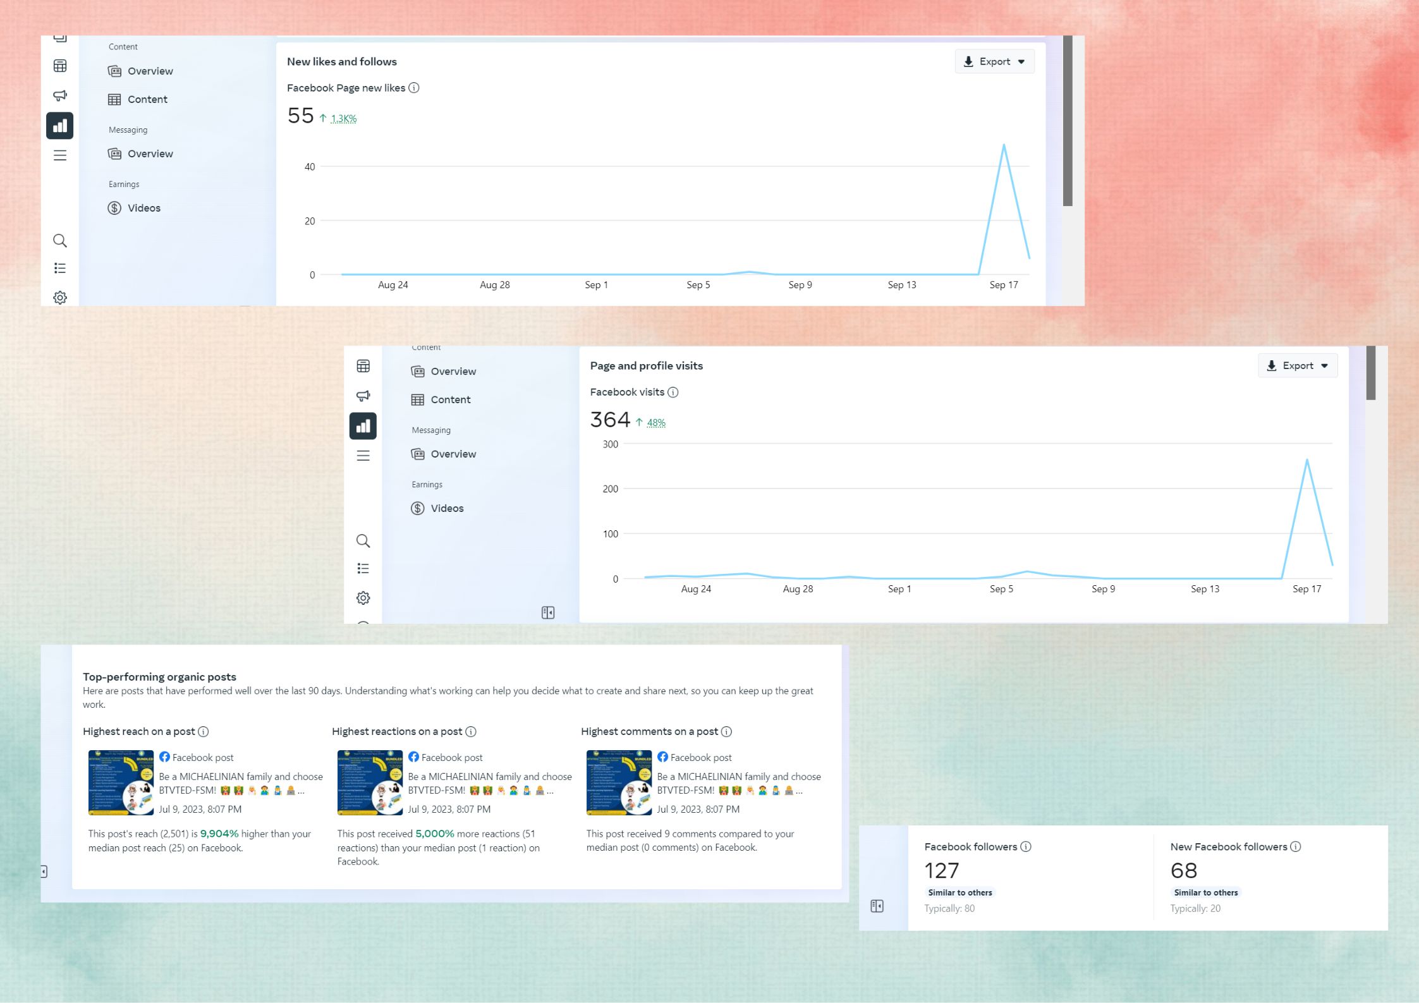The height and width of the screenshot is (1003, 1419).
Task: Click info icon next to Facebook visits
Action: tap(673, 392)
